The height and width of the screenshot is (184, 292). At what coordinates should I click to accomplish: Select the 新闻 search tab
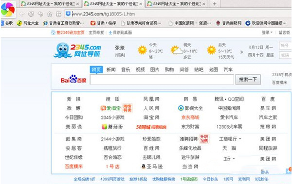pos(111,70)
